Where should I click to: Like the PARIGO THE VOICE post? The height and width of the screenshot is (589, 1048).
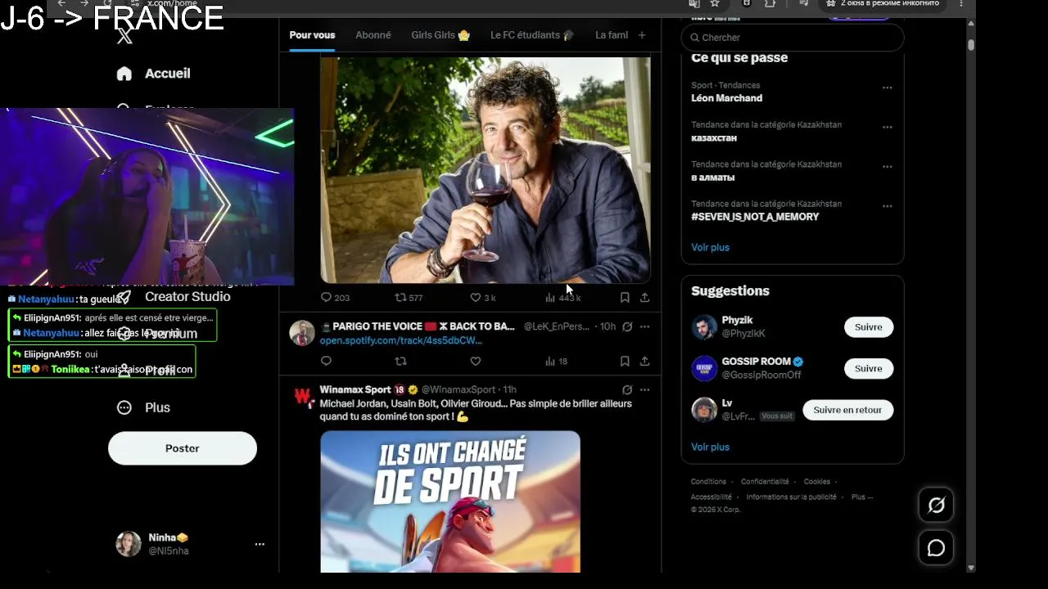click(x=476, y=361)
